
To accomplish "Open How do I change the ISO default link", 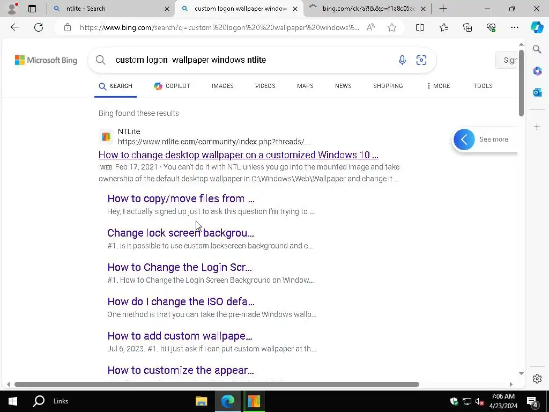I will coord(181,301).
